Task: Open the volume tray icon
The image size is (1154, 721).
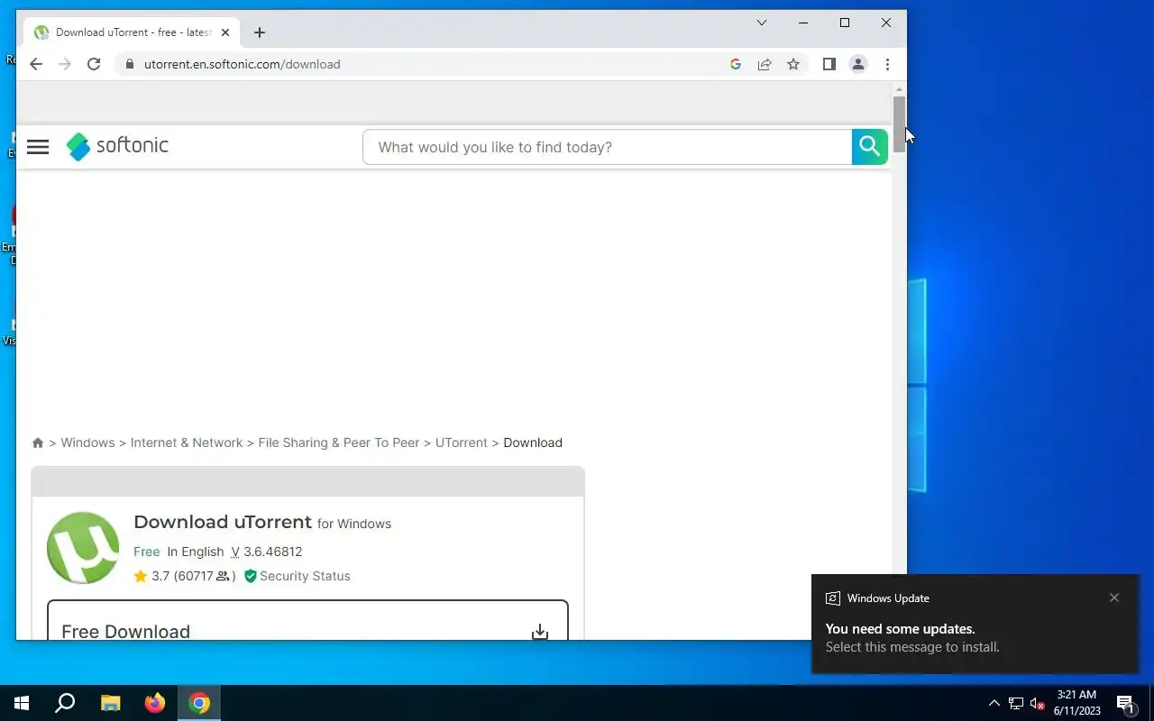Action: [1037, 703]
